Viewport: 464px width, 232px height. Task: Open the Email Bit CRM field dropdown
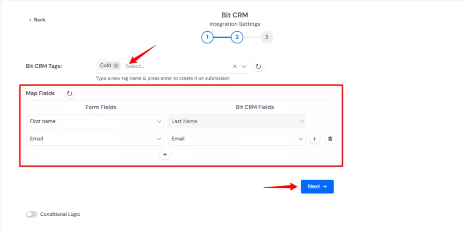[x=237, y=139]
